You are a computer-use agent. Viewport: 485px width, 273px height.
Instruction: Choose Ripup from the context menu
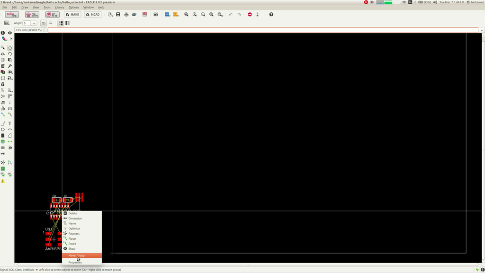point(82,239)
